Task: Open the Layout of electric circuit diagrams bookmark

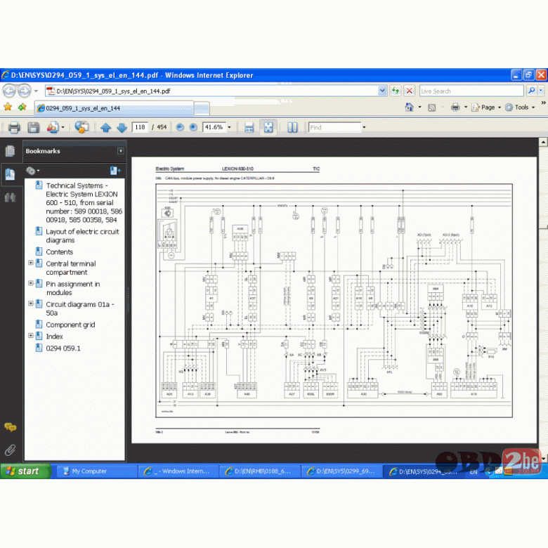Action: tap(82, 236)
